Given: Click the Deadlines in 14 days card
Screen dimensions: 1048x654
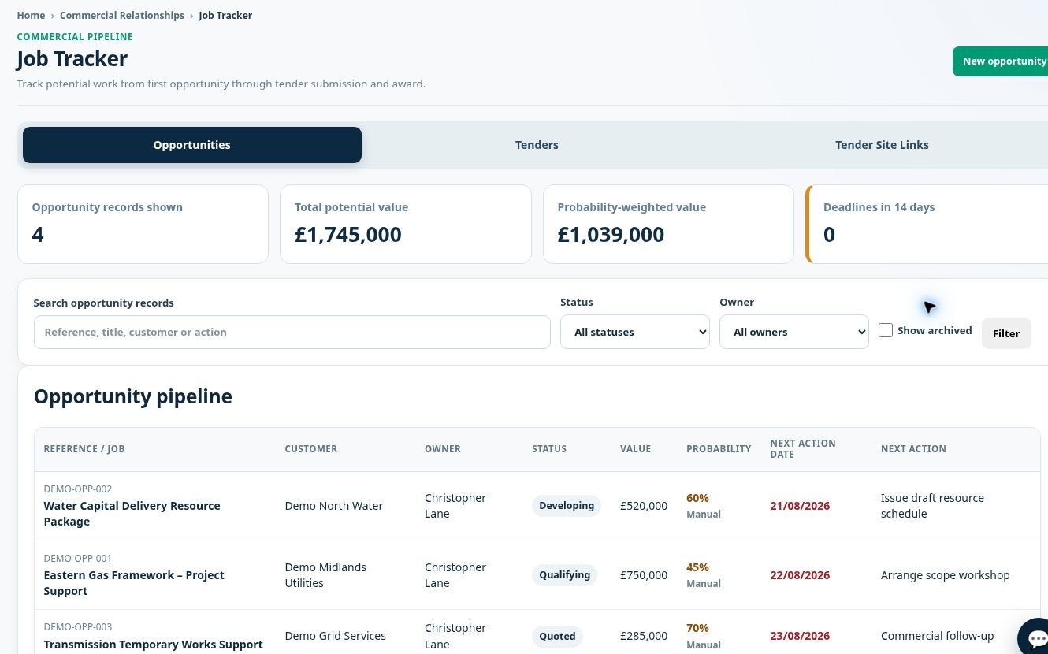Looking at the screenshot, I should (x=927, y=225).
